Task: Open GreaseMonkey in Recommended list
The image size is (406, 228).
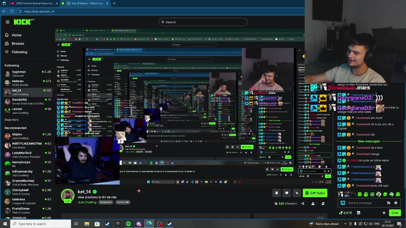Action: coord(28,182)
